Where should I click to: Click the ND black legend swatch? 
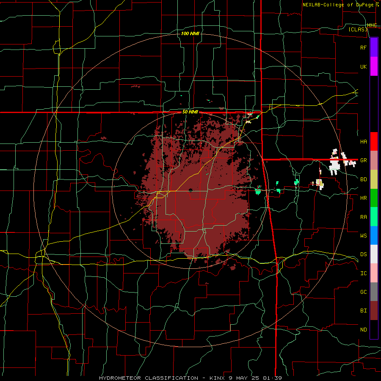tap(374, 329)
